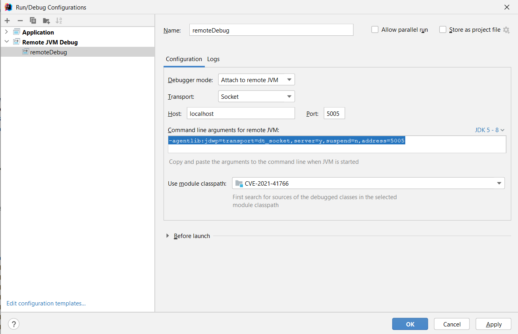Open the Edit configuration templates link
Viewport: 518px width, 334px height.
(46, 303)
